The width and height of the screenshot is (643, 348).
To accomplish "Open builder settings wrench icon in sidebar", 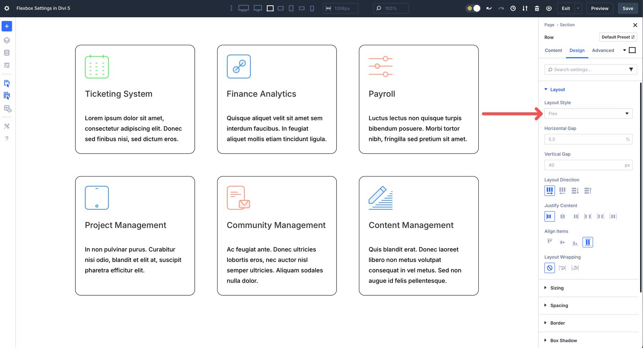I will click(6, 126).
